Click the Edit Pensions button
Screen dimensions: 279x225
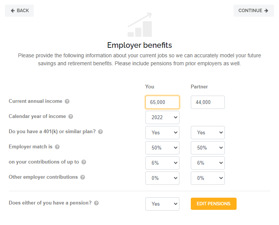[214, 204]
